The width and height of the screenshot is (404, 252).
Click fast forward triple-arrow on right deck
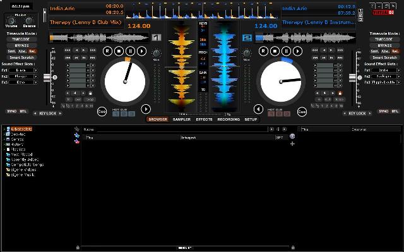click(x=340, y=50)
